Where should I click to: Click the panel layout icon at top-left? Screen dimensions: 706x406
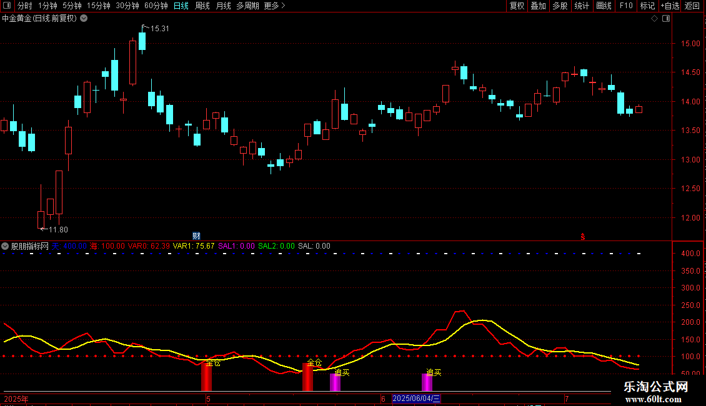click(7, 6)
